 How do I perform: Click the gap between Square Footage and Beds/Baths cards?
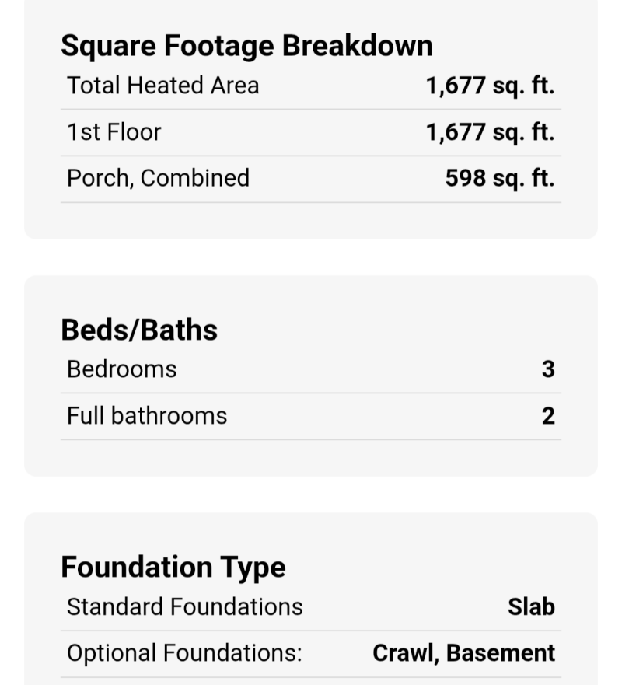click(x=311, y=257)
